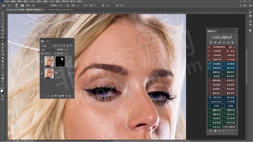Switch to the Channels tab in Layers panel
The height and width of the screenshot is (142, 253).
pyautogui.click(x=48, y=41)
